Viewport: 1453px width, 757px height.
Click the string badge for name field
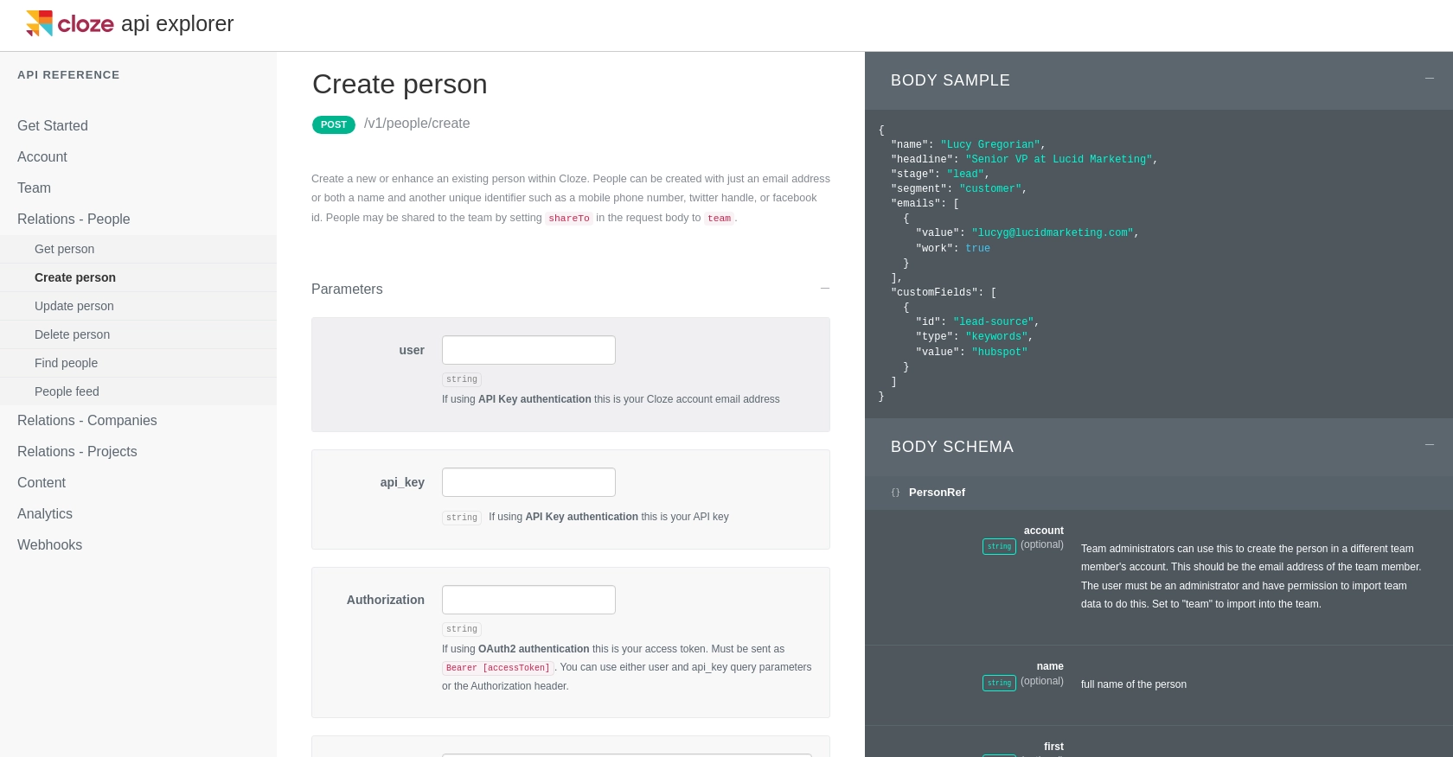coord(999,683)
